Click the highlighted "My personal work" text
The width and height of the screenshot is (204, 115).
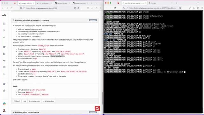(x=57, y=56)
